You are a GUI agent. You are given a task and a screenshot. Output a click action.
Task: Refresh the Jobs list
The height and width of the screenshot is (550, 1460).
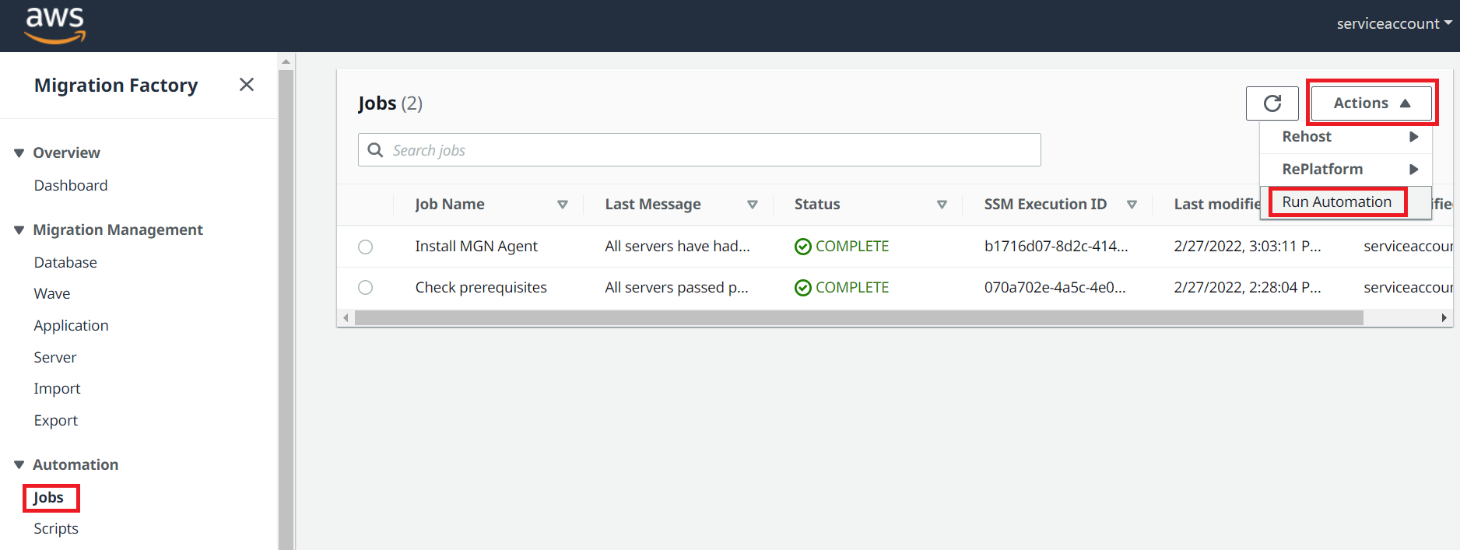pos(1272,103)
